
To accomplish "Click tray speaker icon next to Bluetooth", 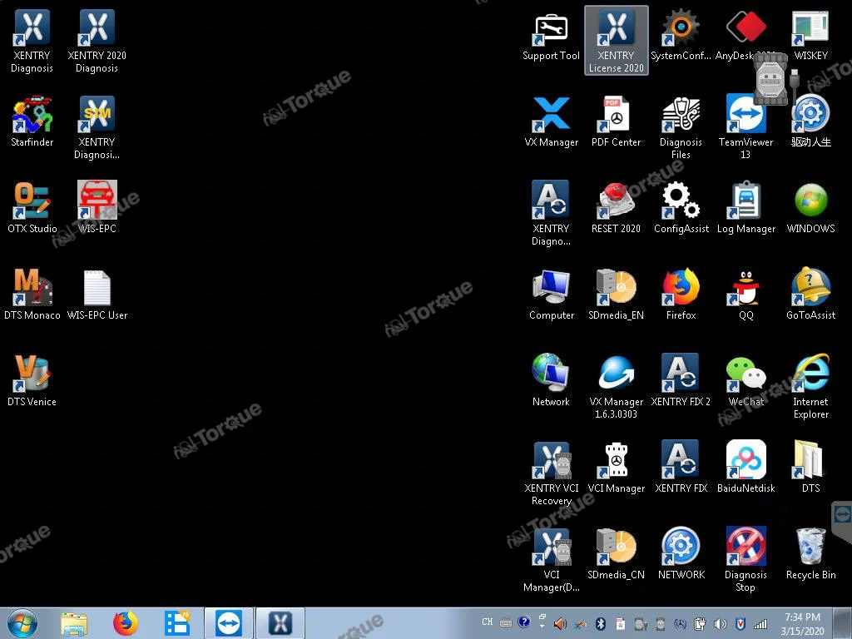I will click(560, 624).
